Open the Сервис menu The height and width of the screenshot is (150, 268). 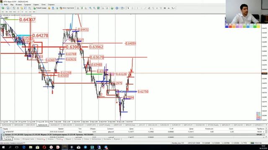(x=36, y=5)
